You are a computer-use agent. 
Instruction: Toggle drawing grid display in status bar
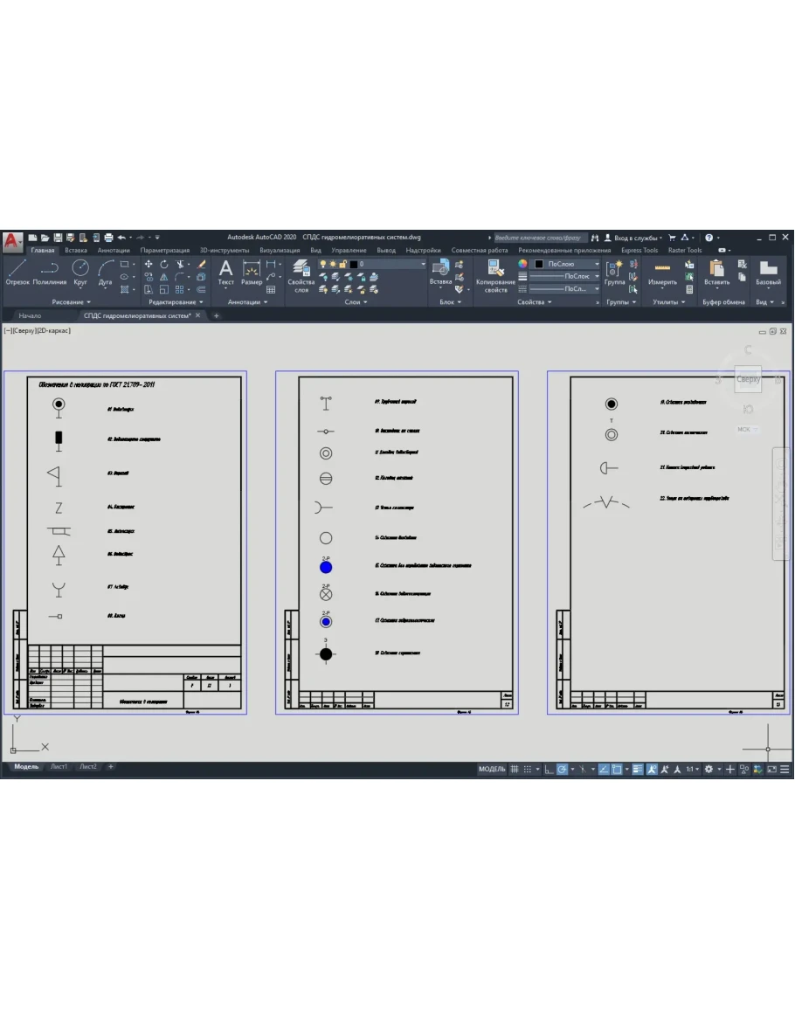[x=515, y=769]
